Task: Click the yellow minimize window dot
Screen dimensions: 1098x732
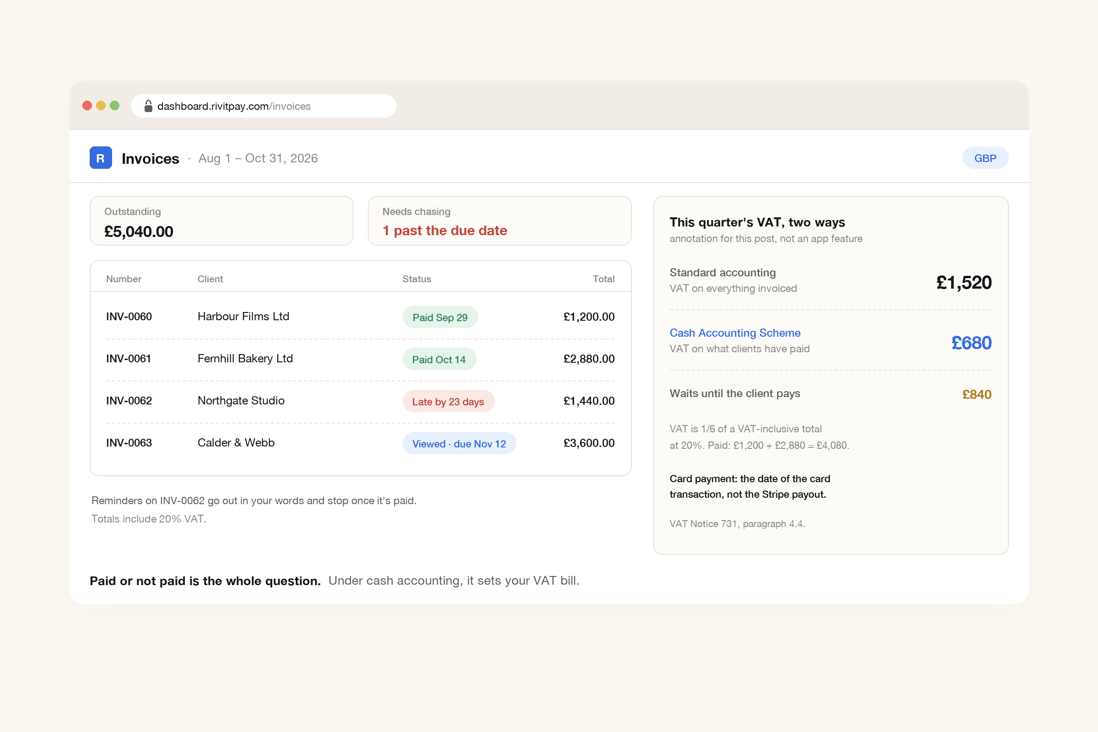Action: point(101,106)
